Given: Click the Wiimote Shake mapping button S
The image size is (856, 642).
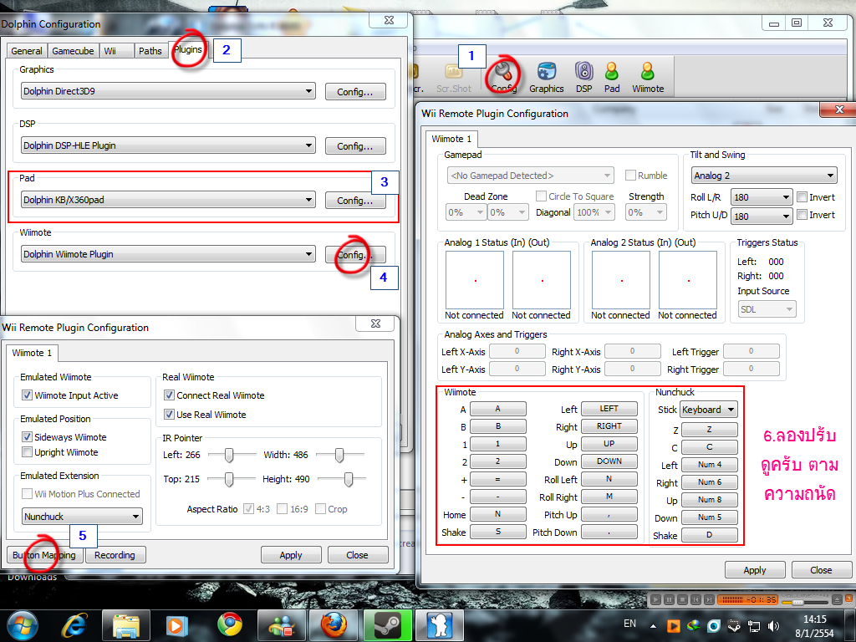Looking at the screenshot, I should tap(498, 531).
